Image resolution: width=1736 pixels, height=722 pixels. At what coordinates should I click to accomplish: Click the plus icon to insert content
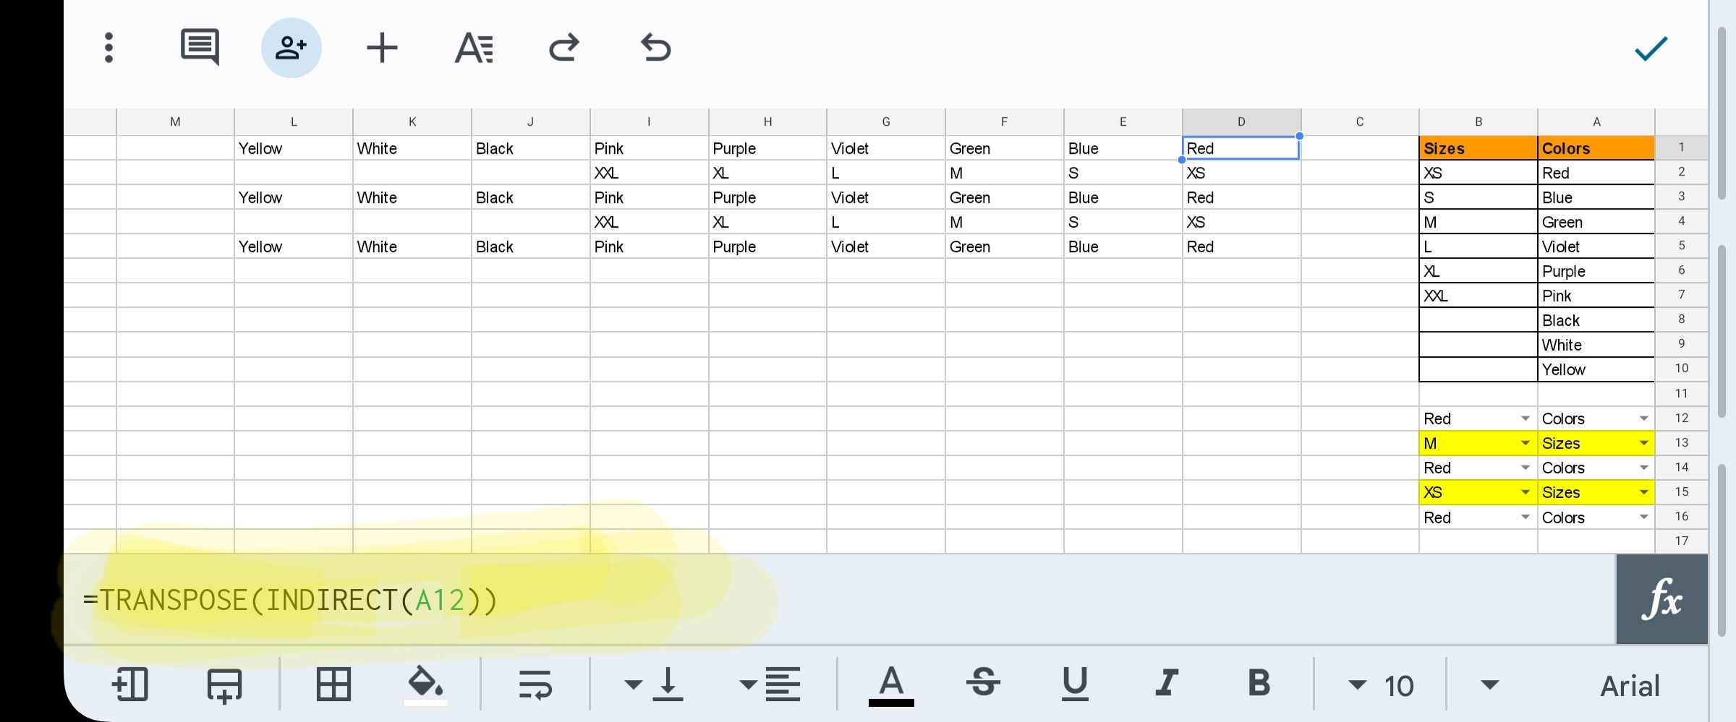pyautogui.click(x=381, y=47)
